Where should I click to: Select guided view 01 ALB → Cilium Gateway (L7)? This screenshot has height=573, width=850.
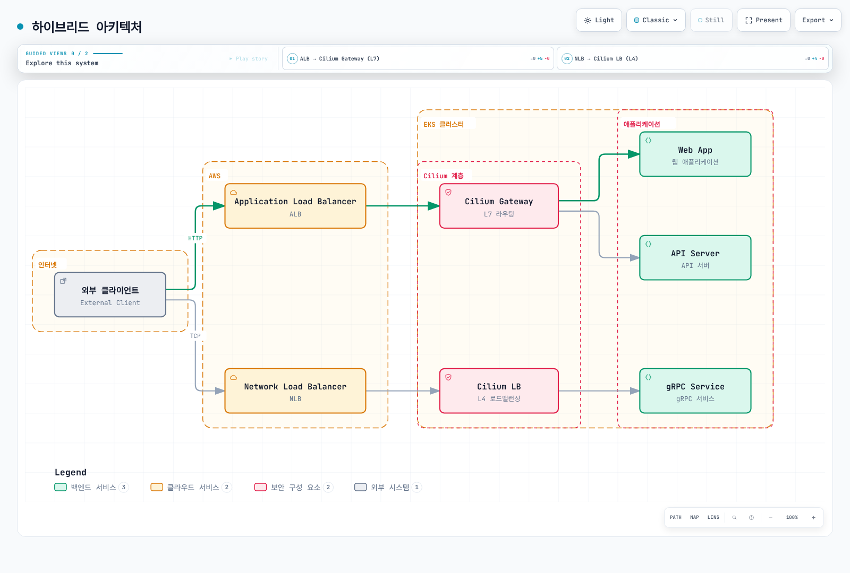click(x=418, y=58)
